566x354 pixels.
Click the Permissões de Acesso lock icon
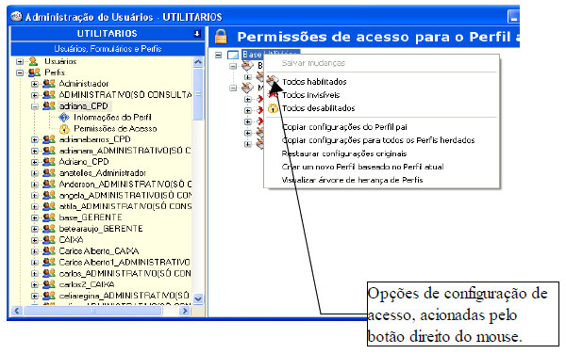pyautogui.click(x=64, y=129)
